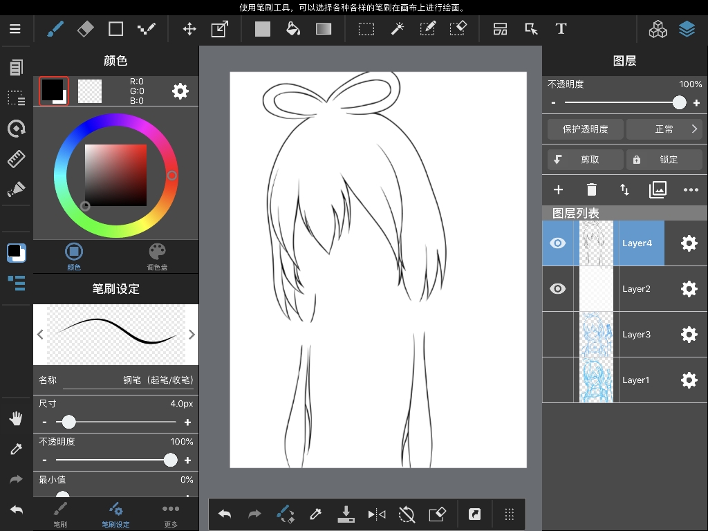Show Layer3 visibility box

tap(558, 334)
